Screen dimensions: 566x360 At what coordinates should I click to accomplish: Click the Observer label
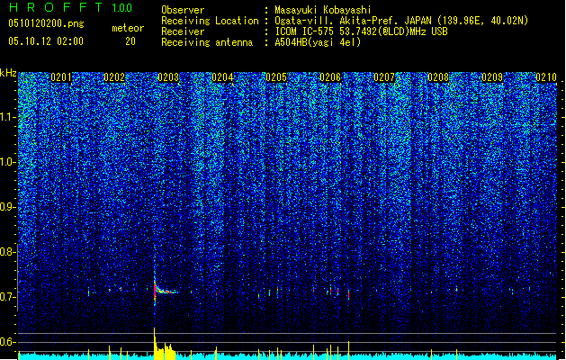tap(183, 10)
